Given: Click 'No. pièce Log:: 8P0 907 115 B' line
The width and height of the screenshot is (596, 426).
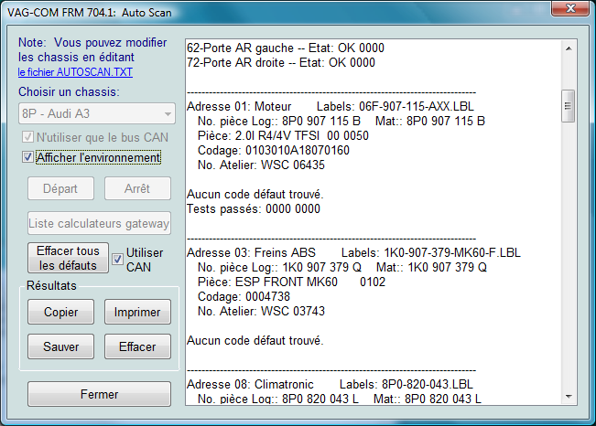Looking at the screenshot, I should 341,121.
